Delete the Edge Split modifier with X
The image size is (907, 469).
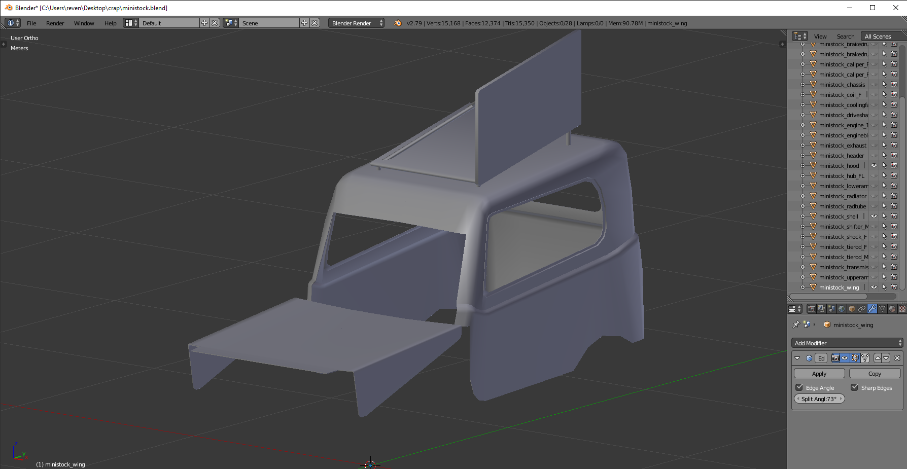(897, 358)
